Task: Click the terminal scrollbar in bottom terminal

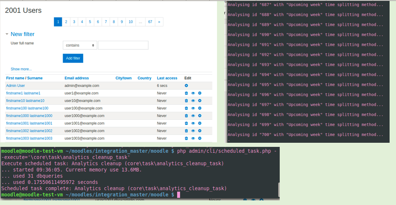Action: click(279, 189)
